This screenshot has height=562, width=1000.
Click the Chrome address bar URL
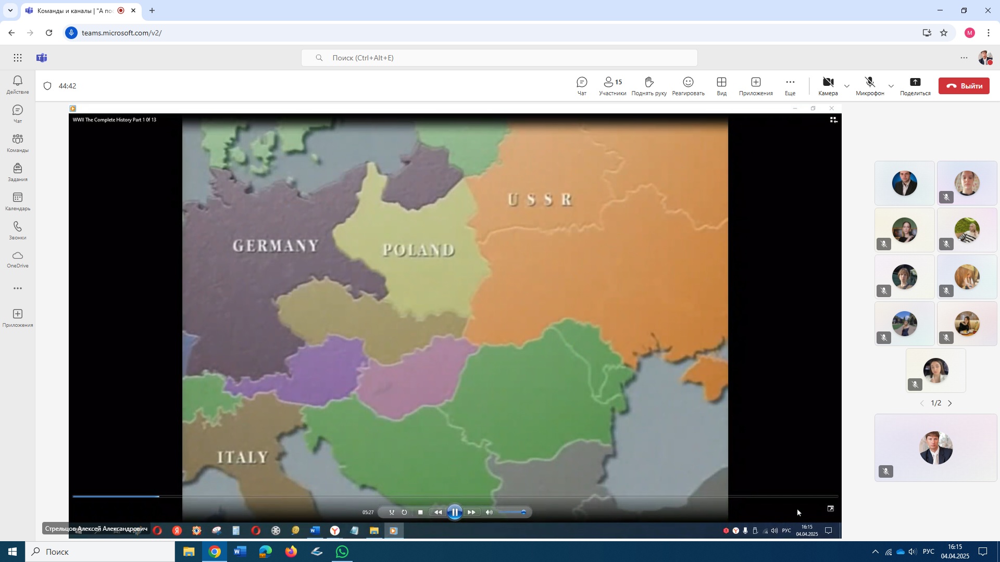click(121, 33)
